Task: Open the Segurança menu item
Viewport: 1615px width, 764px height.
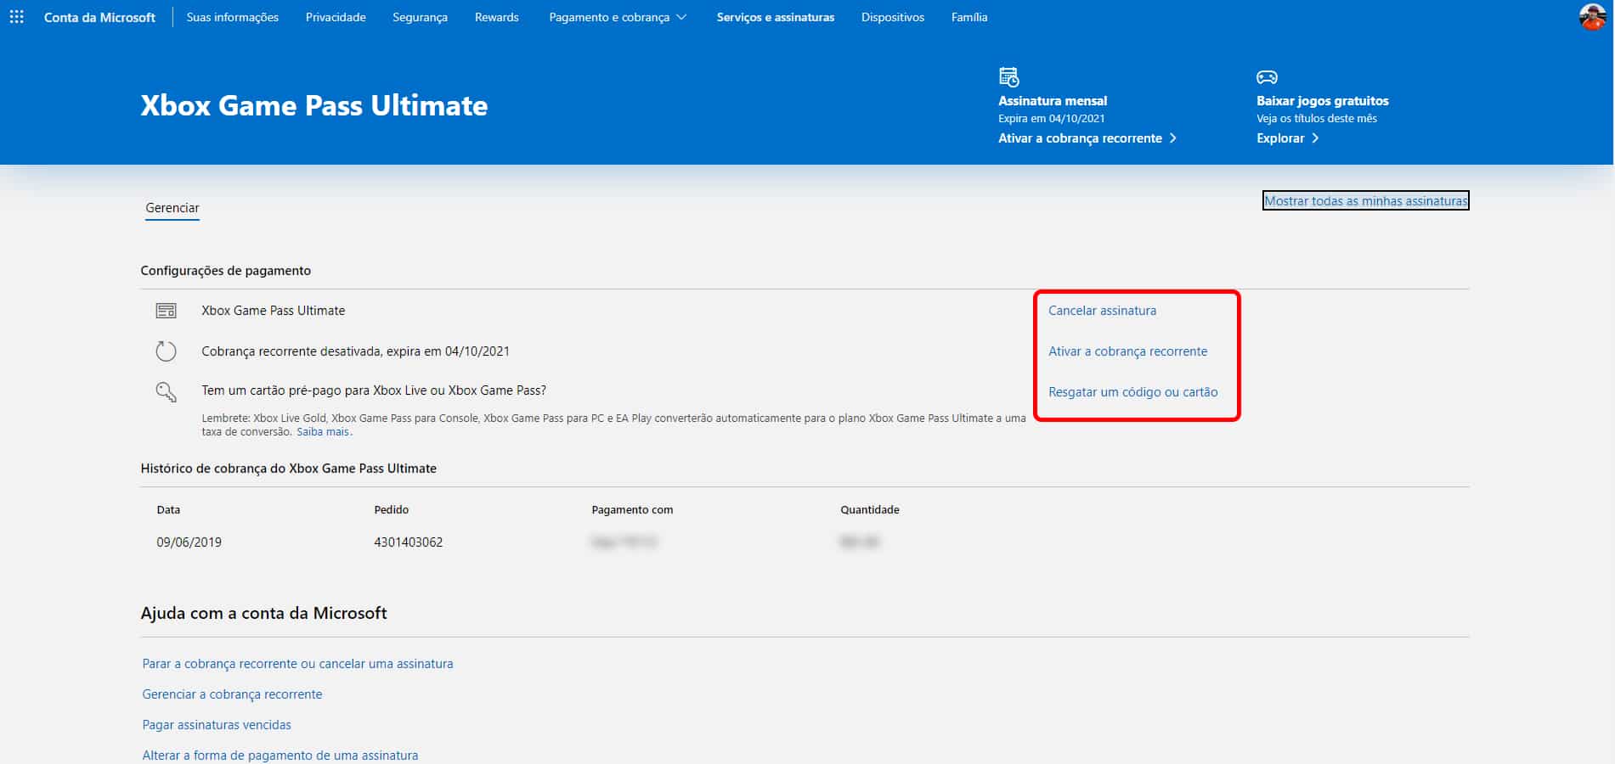Action: pyautogui.click(x=420, y=17)
